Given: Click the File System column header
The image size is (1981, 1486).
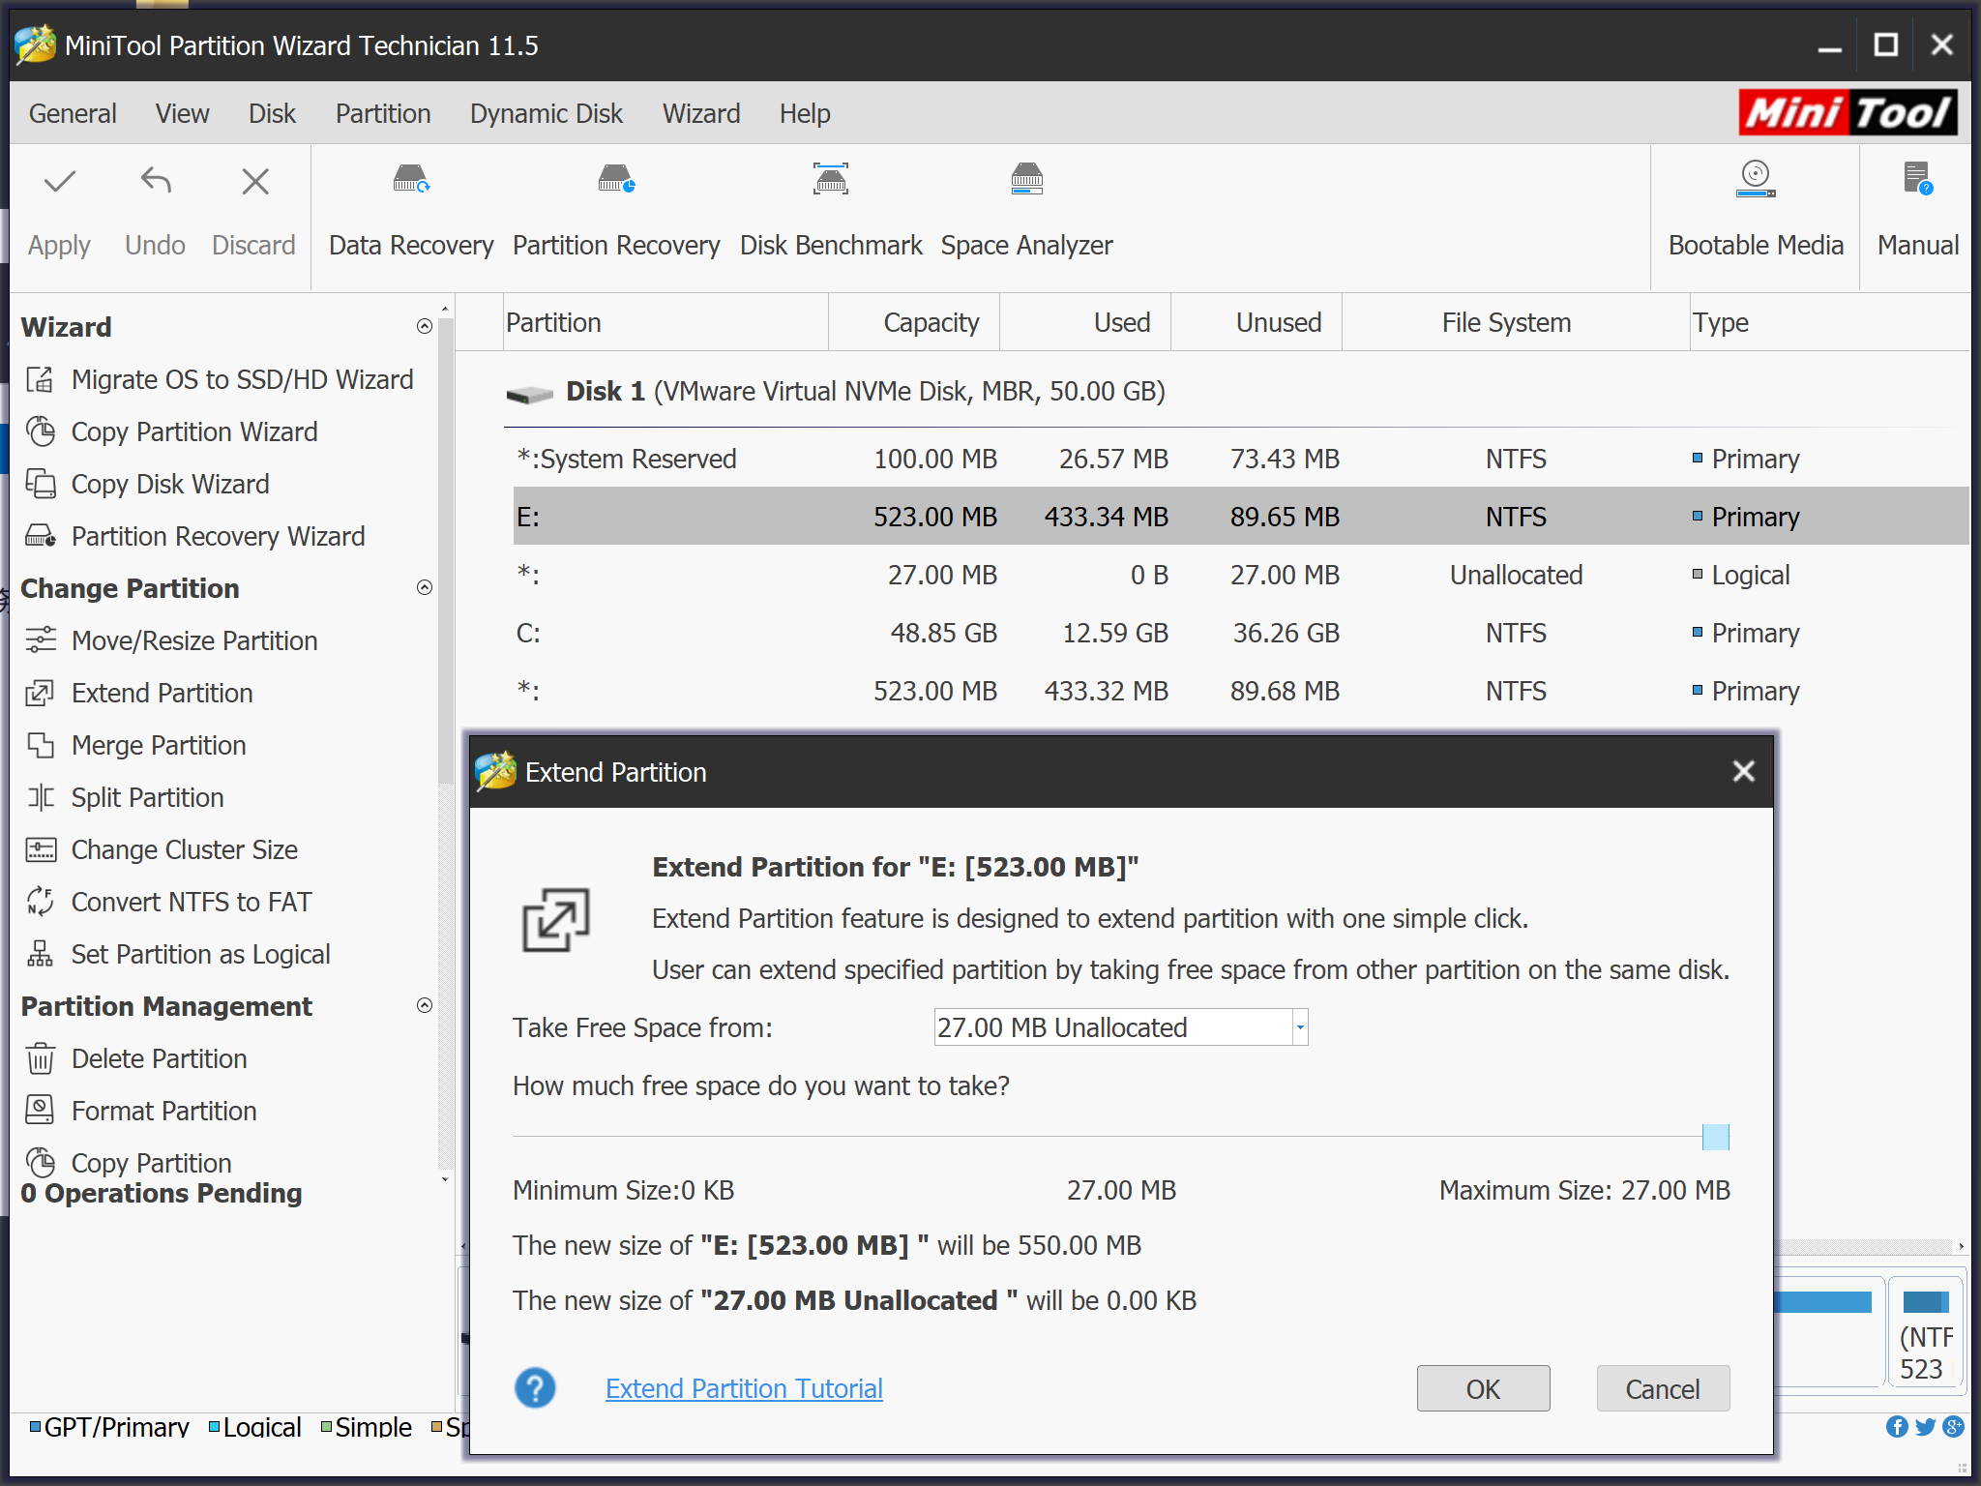Looking at the screenshot, I should pos(1516,322).
